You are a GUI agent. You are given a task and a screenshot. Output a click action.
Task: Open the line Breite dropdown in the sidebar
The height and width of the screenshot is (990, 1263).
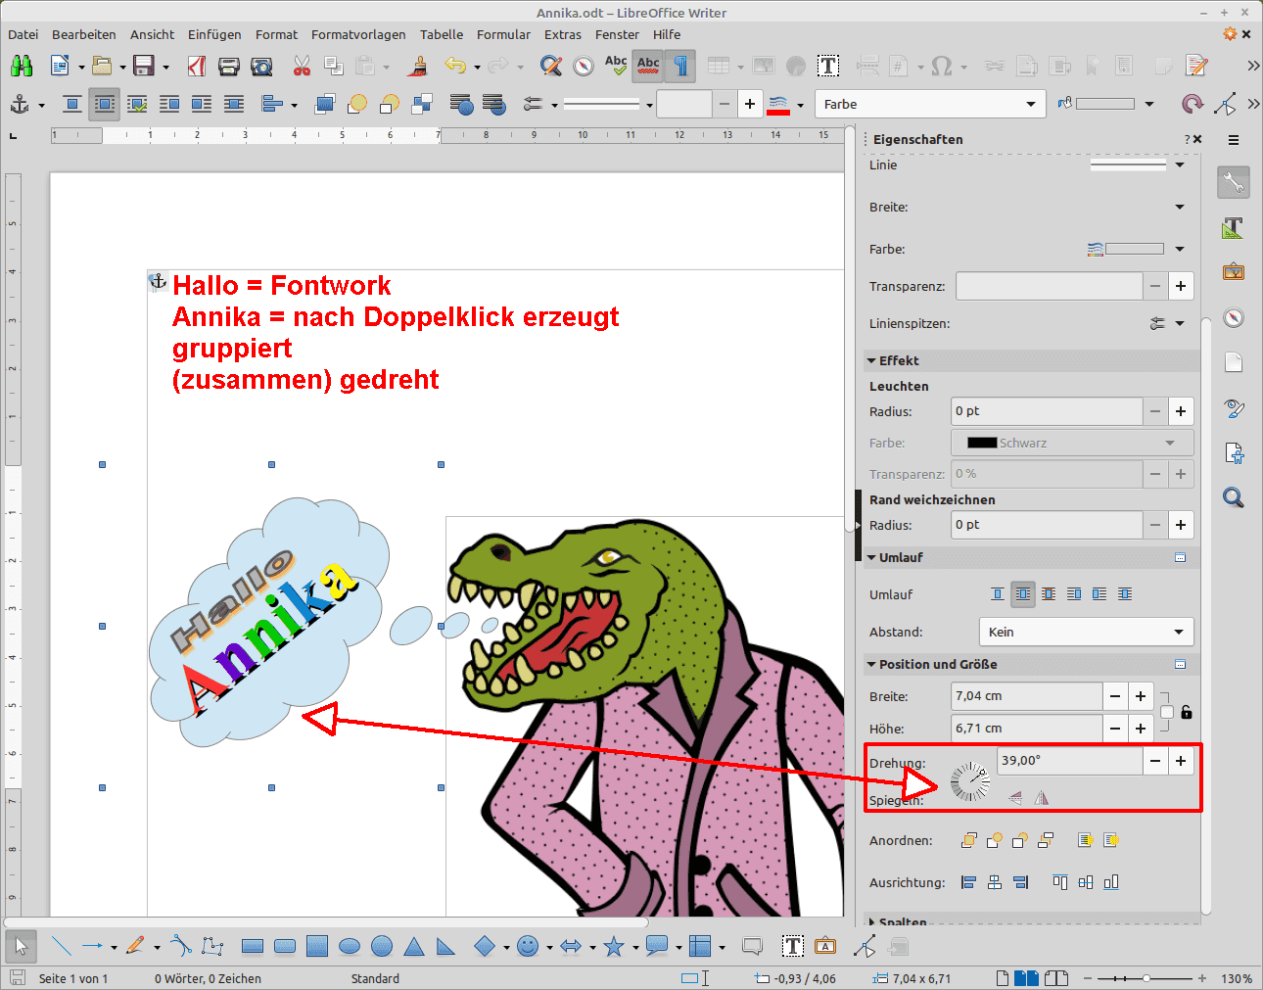point(1180,208)
